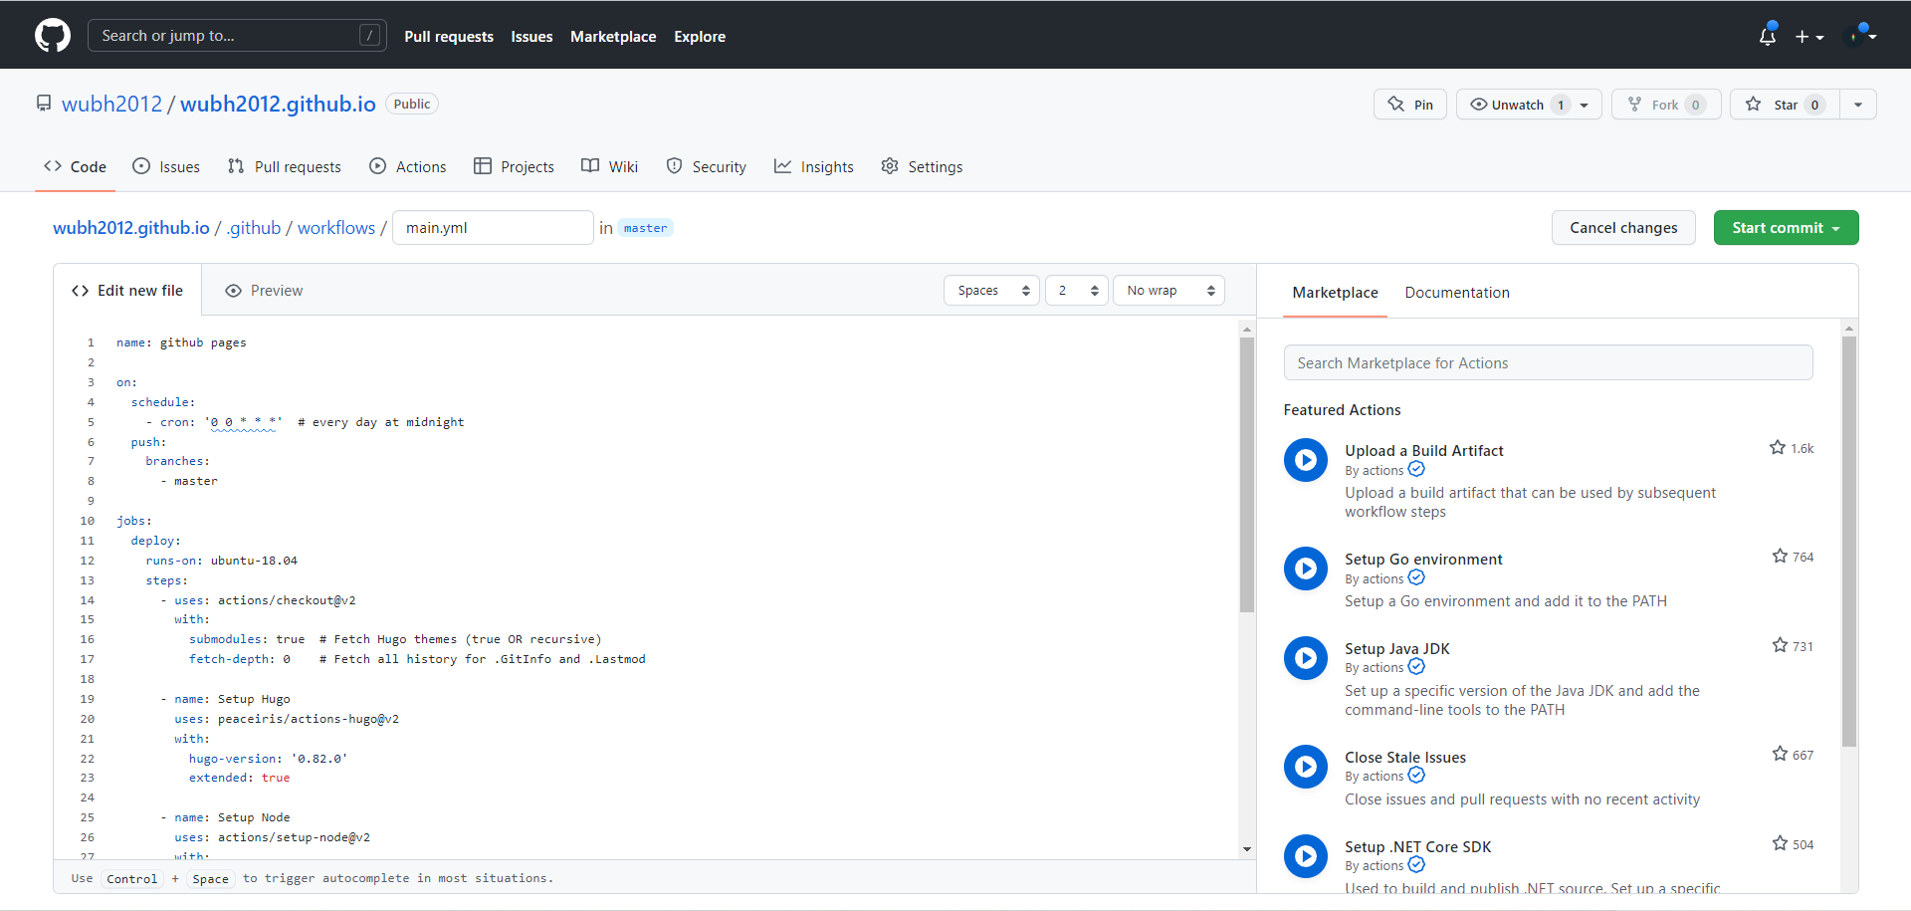Click Cancel changes button
The image size is (1911, 911).
tap(1622, 228)
